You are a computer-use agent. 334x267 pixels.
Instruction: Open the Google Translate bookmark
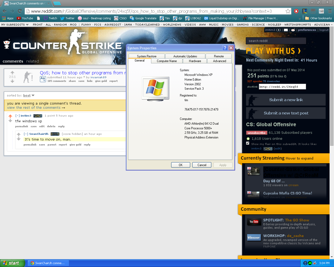tap(143, 18)
